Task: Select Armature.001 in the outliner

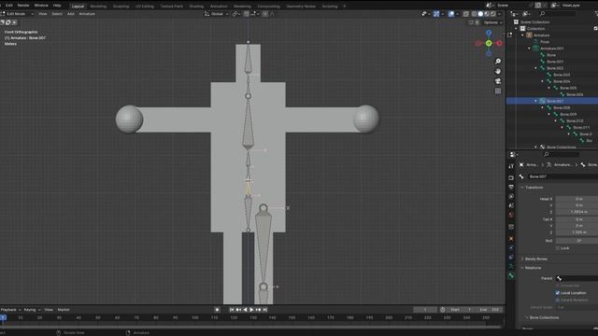Action: tap(552, 49)
